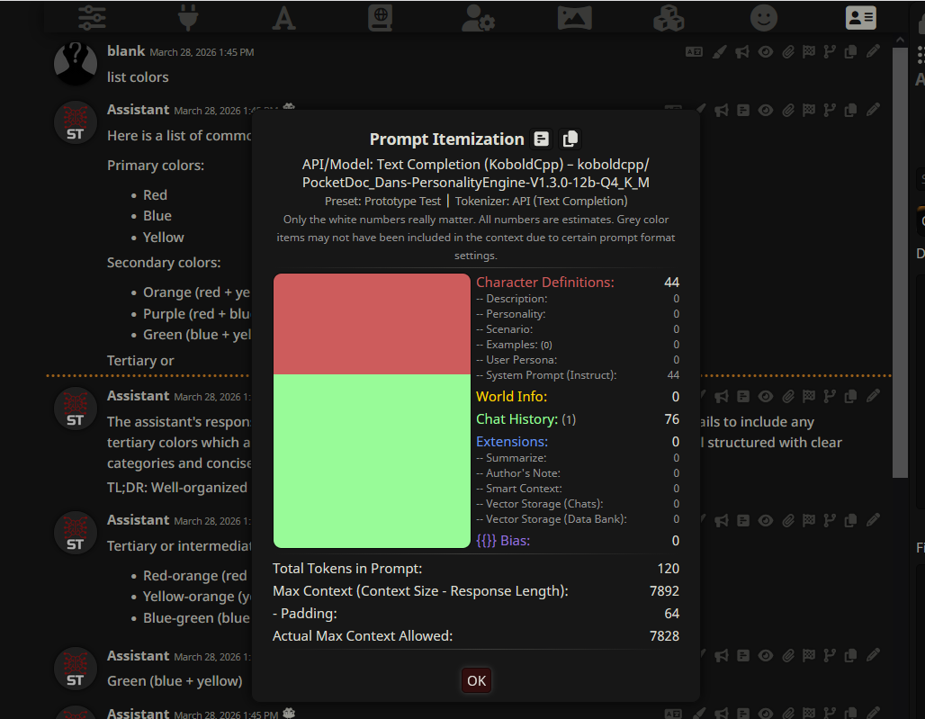This screenshot has width=925, height=719.
Task: Open User Settings person-gear icon
Action: (x=478, y=18)
